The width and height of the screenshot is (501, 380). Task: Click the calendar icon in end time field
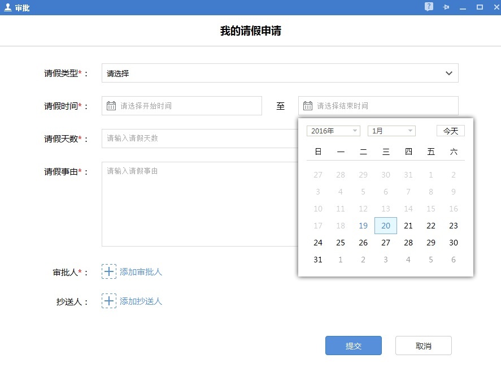308,106
